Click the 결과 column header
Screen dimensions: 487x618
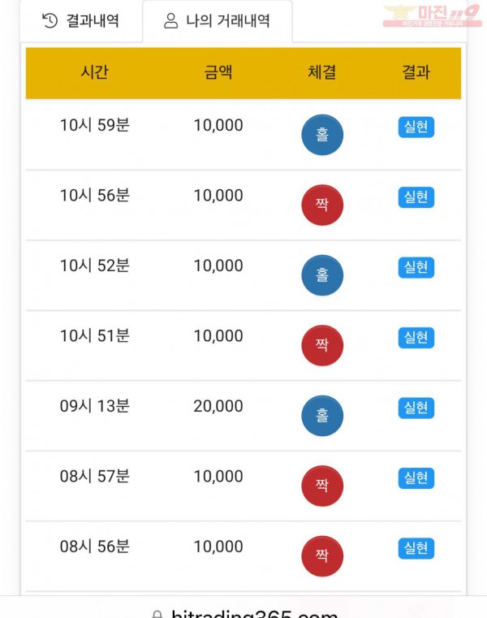tap(416, 72)
